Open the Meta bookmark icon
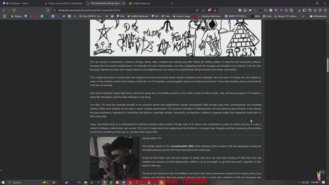The width and height of the screenshot is (329, 185). [31, 16]
